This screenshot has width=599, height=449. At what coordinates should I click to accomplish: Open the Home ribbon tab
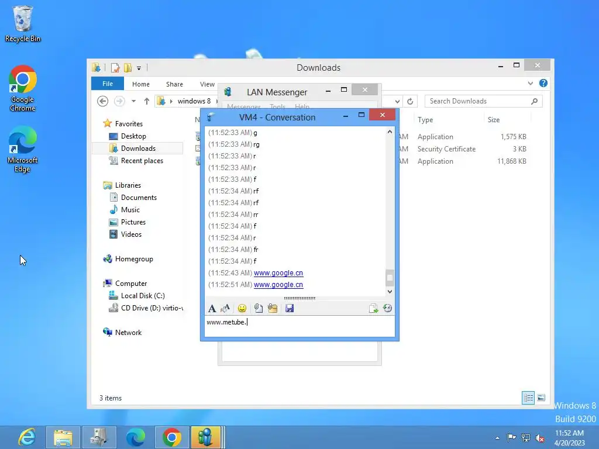[x=141, y=84]
